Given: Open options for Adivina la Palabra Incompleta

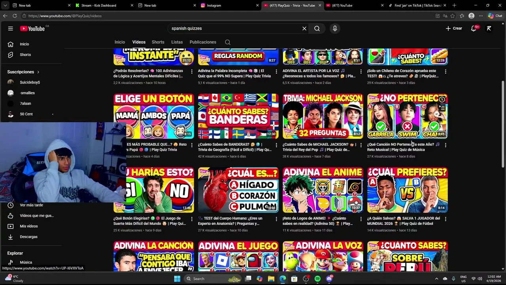Looking at the screenshot, I should click(x=276, y=72).
